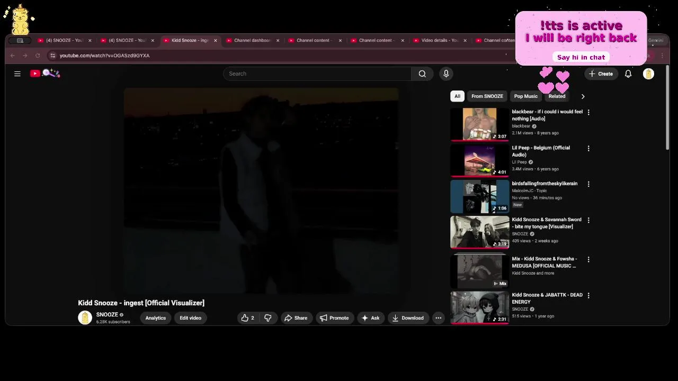Click the search magnifier button
The height and width of the screenshot is (381, 678).
pos(422,74)
